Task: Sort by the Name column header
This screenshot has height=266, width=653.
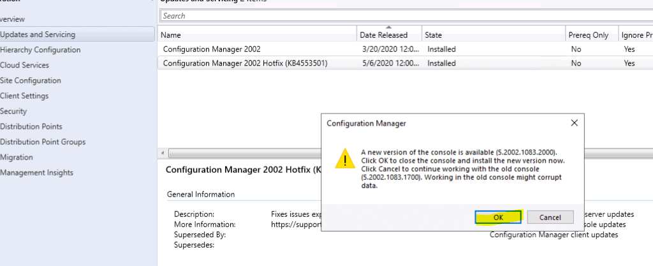Action: tap(257, 35)
